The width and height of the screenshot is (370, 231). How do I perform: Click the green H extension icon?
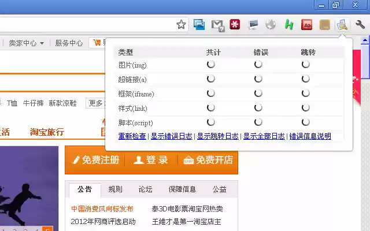[289, 24]
